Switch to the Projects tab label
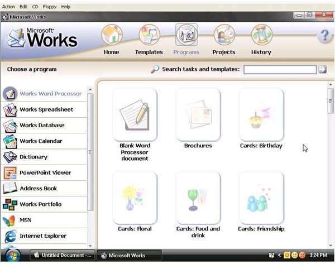The height and width of the screenshot is (269, 335). [x=224, y=52]
